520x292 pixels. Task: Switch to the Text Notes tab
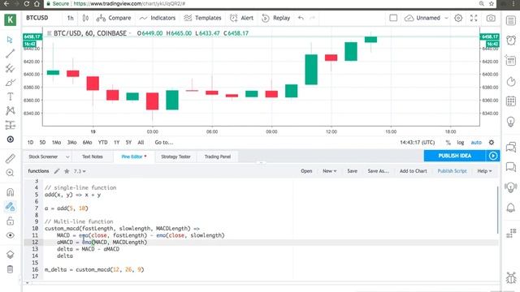92,157
